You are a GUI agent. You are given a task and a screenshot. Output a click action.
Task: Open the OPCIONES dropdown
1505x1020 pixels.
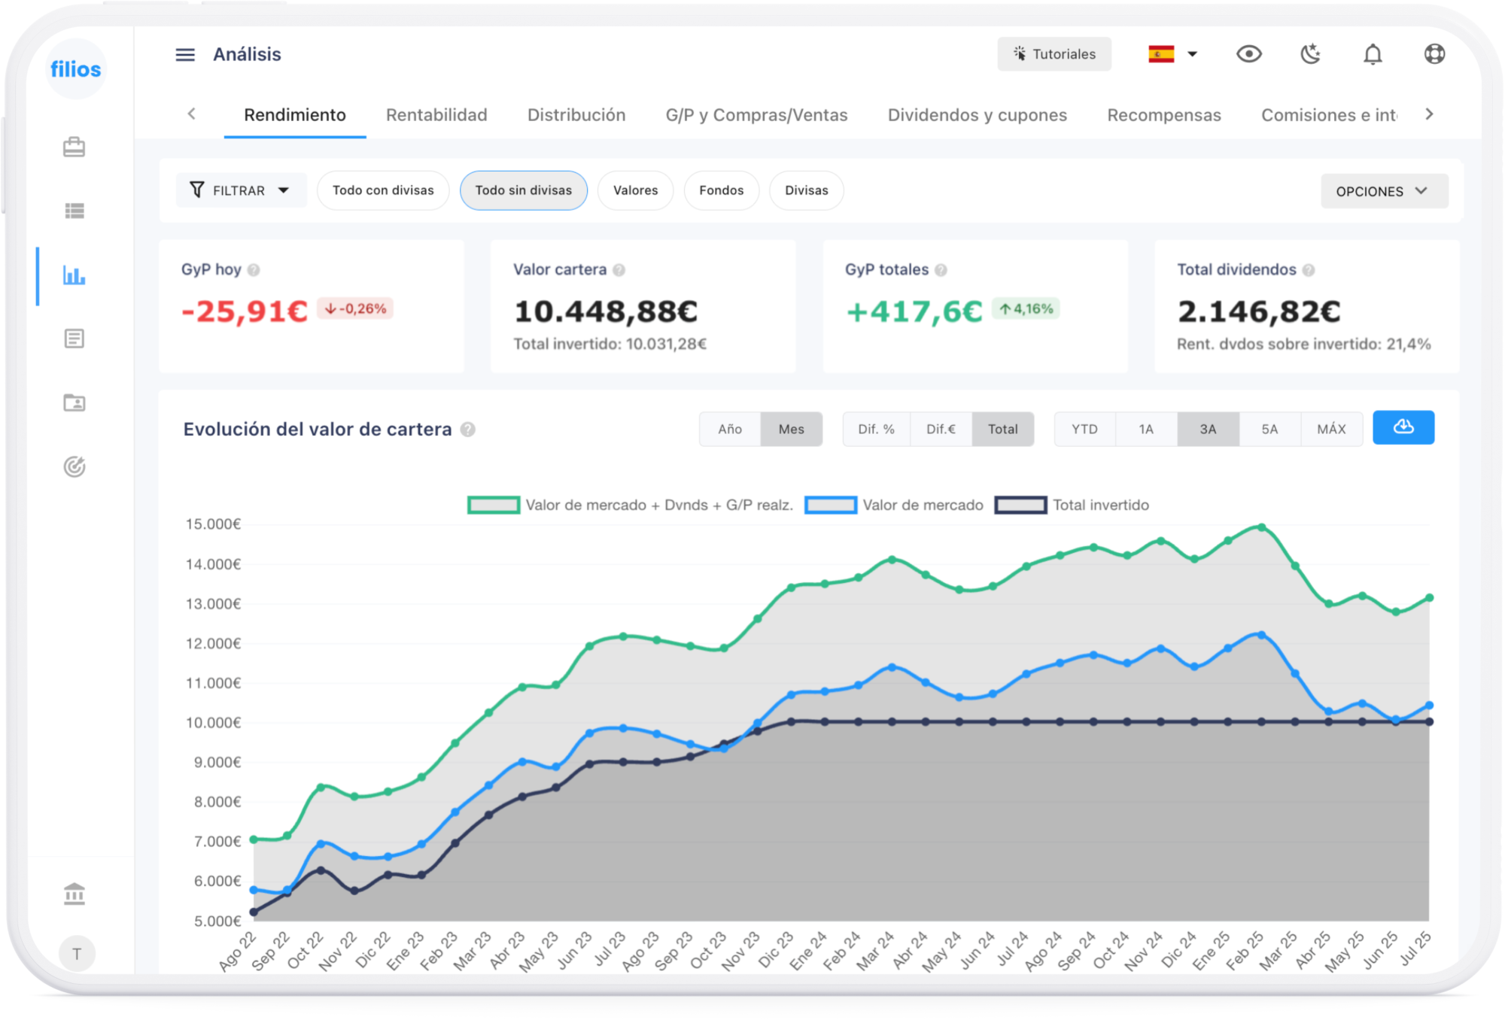click(1383, 191)
